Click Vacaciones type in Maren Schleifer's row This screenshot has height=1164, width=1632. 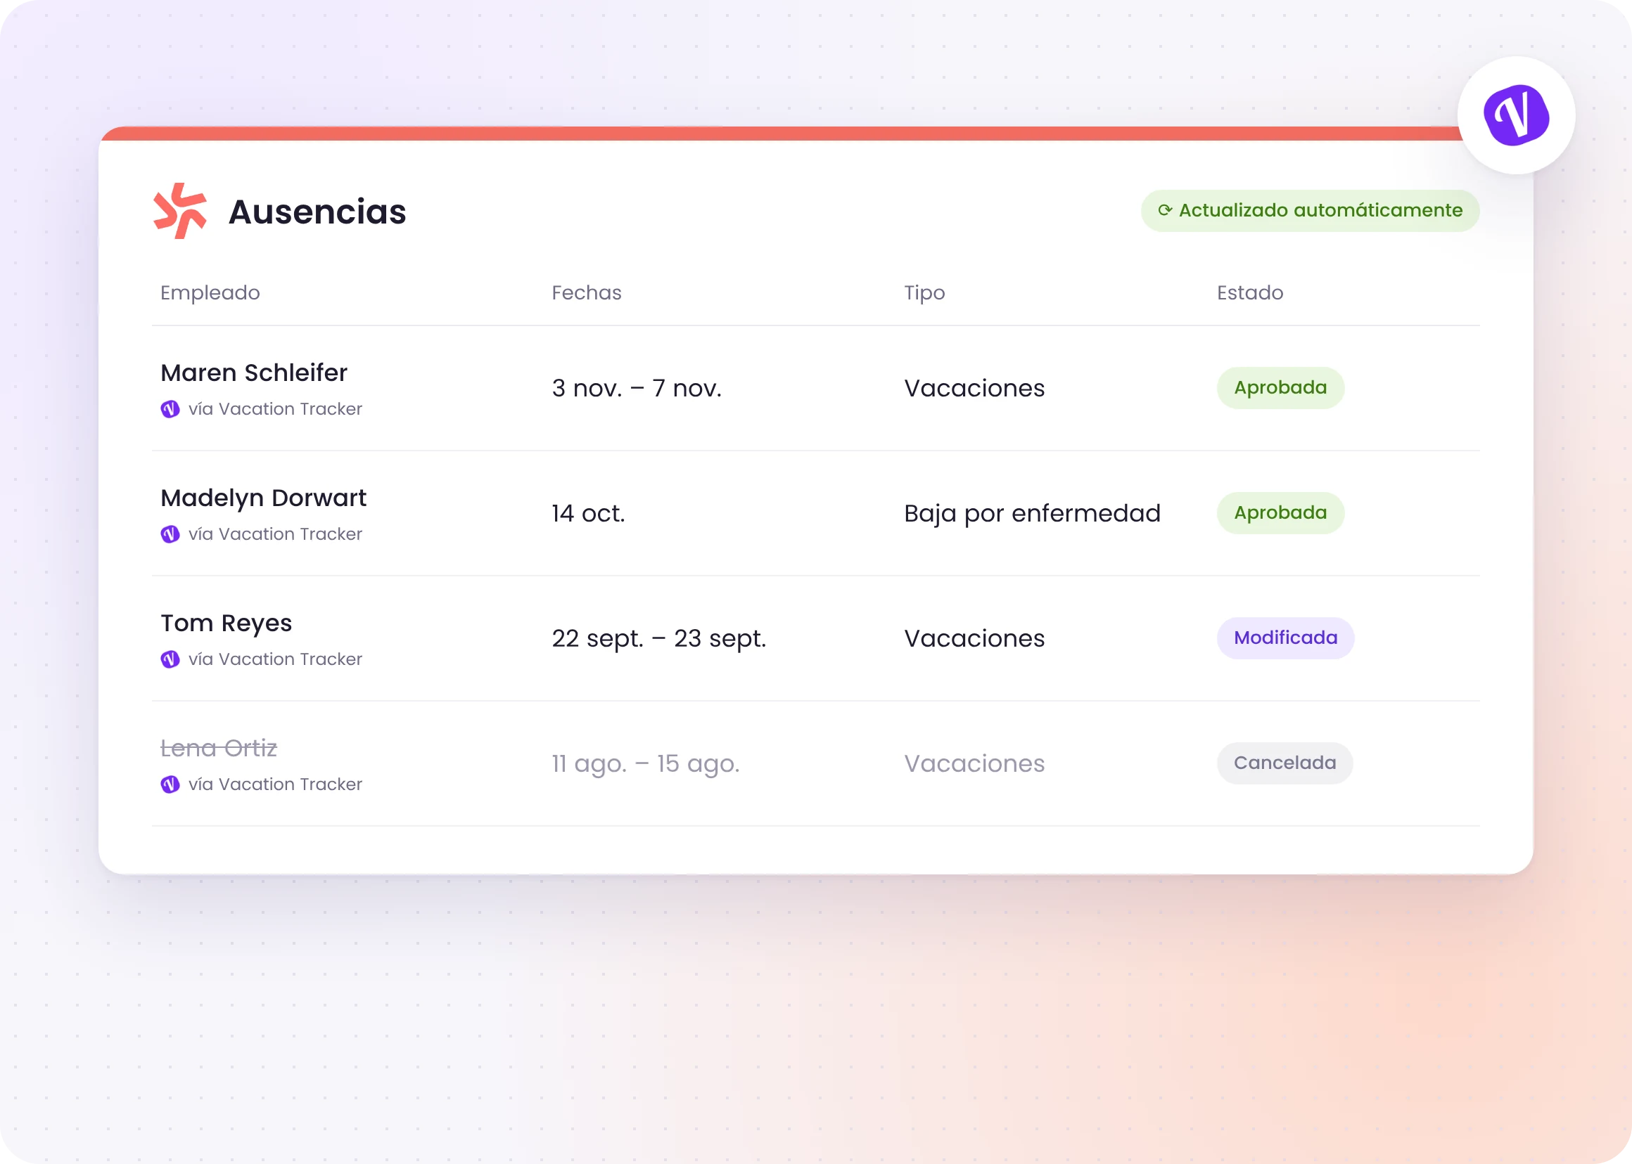[974, 388]
